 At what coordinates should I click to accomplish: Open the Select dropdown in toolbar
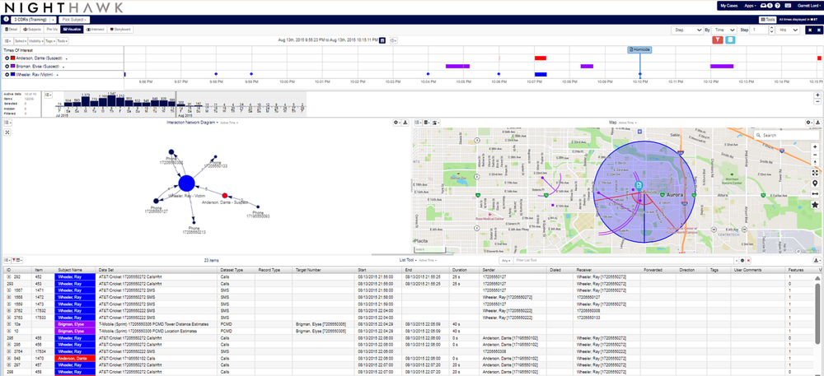(21, 40)
